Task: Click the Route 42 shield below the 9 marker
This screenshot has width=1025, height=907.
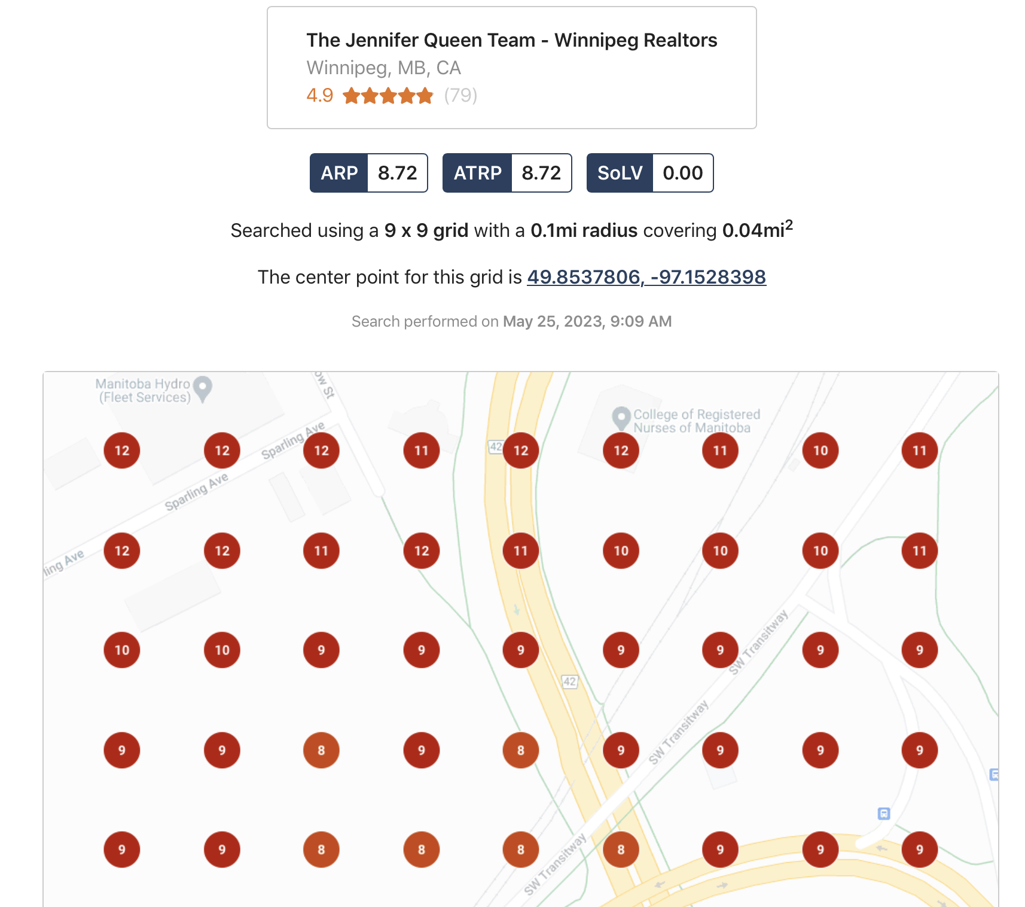Action: pos(569,681)
